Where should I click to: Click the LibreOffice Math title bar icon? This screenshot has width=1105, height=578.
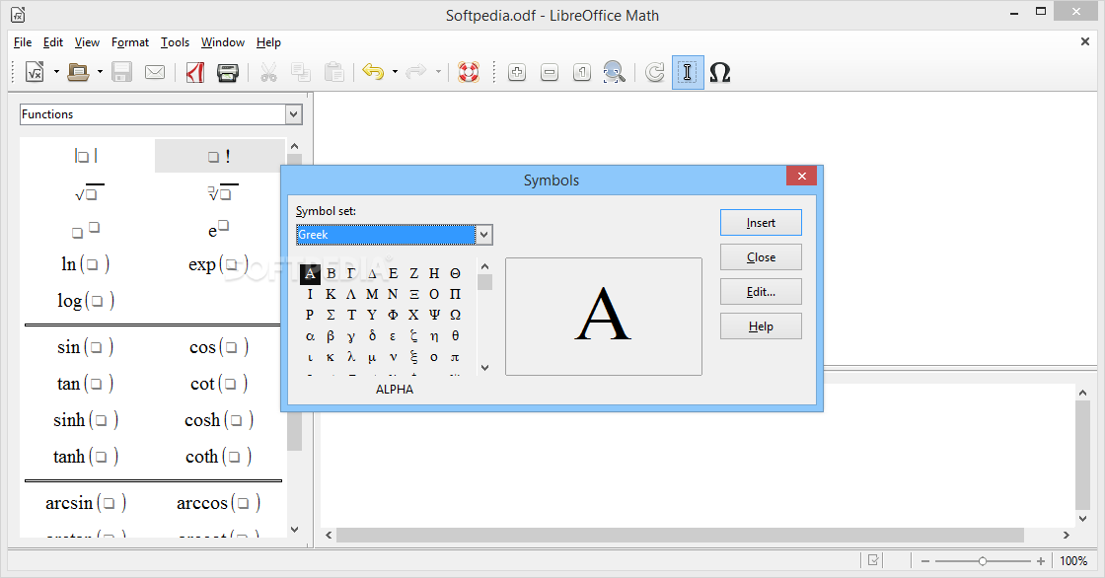[x=19, y=14]
